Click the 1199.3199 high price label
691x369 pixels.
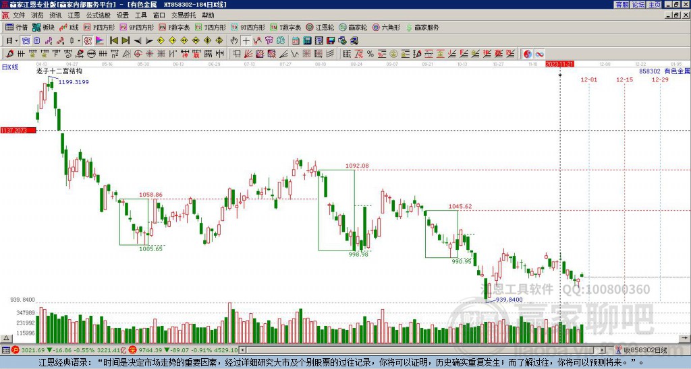(74, 81)
